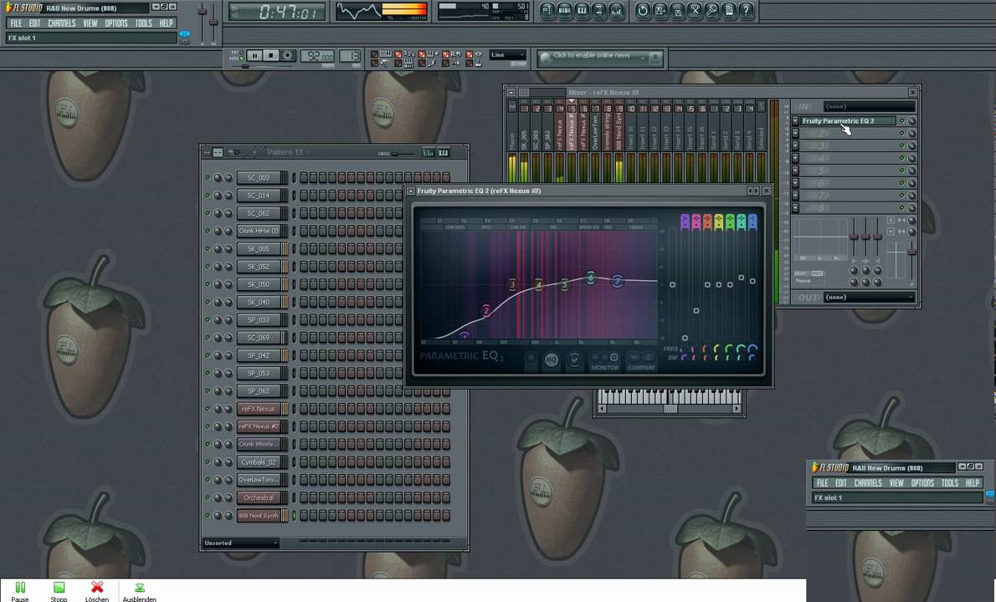The height and width of the screenshot is (602, 996).
Task: Toggle the mute LED of SC_003 channel
Action: [208, 178]
